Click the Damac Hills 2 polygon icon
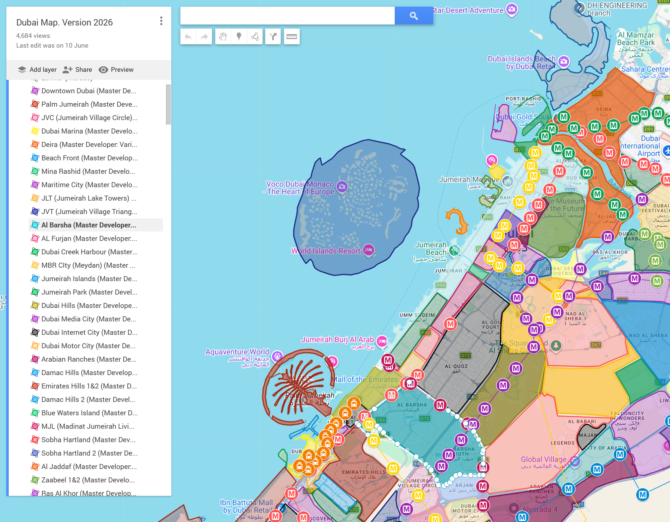The image size is (670, 522). point(35,399)
